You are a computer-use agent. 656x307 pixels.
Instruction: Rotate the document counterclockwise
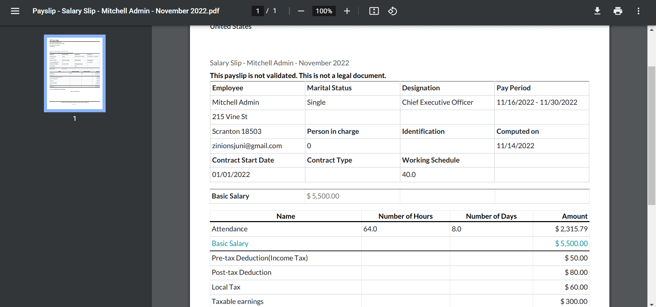(x=392, y=11)
